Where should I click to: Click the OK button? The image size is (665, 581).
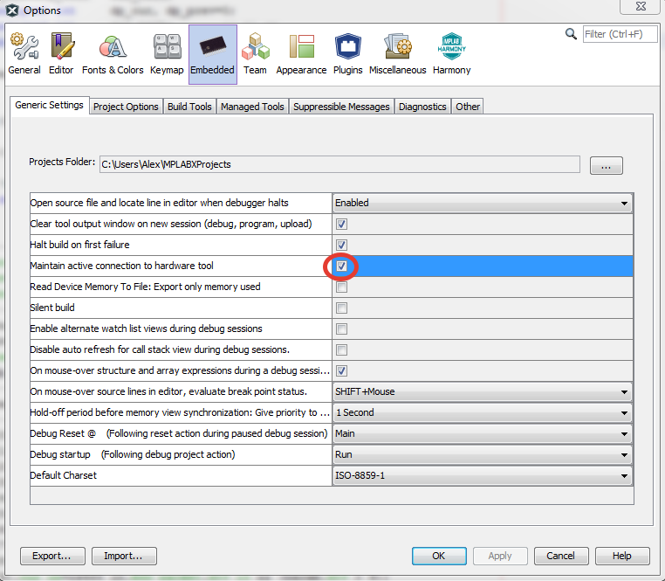[x=438, y=556]
